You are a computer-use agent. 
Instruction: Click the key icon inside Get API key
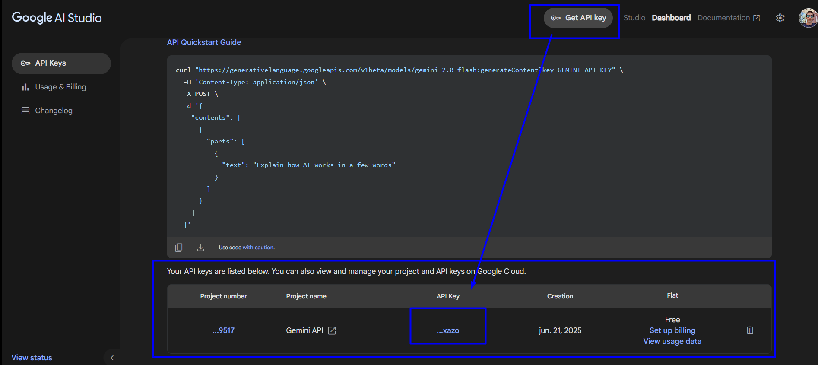555,18
